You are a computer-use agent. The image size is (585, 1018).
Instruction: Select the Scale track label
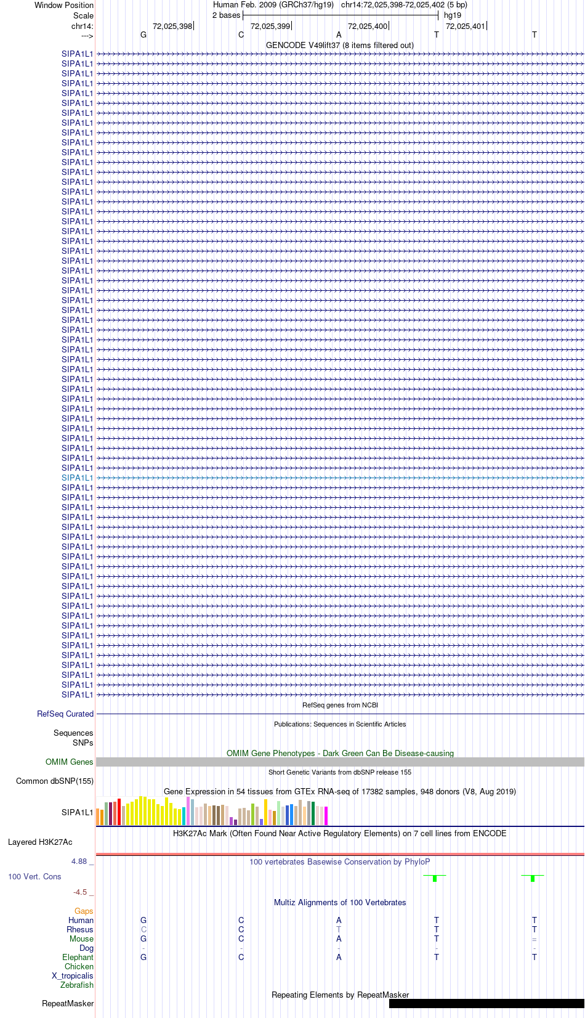click(x=84, y=15)
